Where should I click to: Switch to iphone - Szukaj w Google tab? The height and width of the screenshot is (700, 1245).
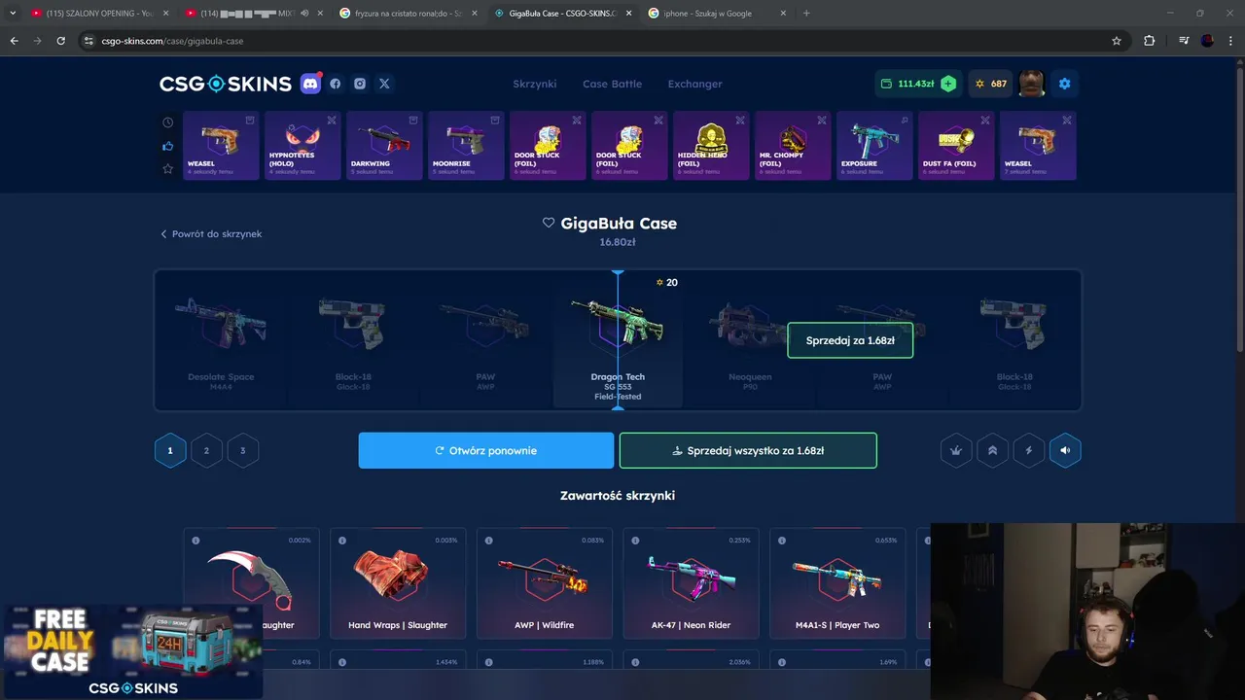pos(715,14)
